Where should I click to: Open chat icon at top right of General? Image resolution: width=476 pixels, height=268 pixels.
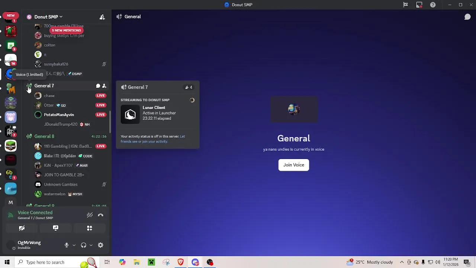(x=467, y=17)
